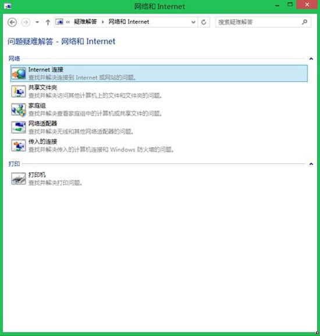Collapse the 网络 section
The image size is (320, 336).
(x=311, y=59)
